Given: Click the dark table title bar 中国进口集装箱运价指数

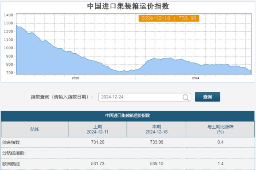Looking at the screenshot, I should pos(128,115).
